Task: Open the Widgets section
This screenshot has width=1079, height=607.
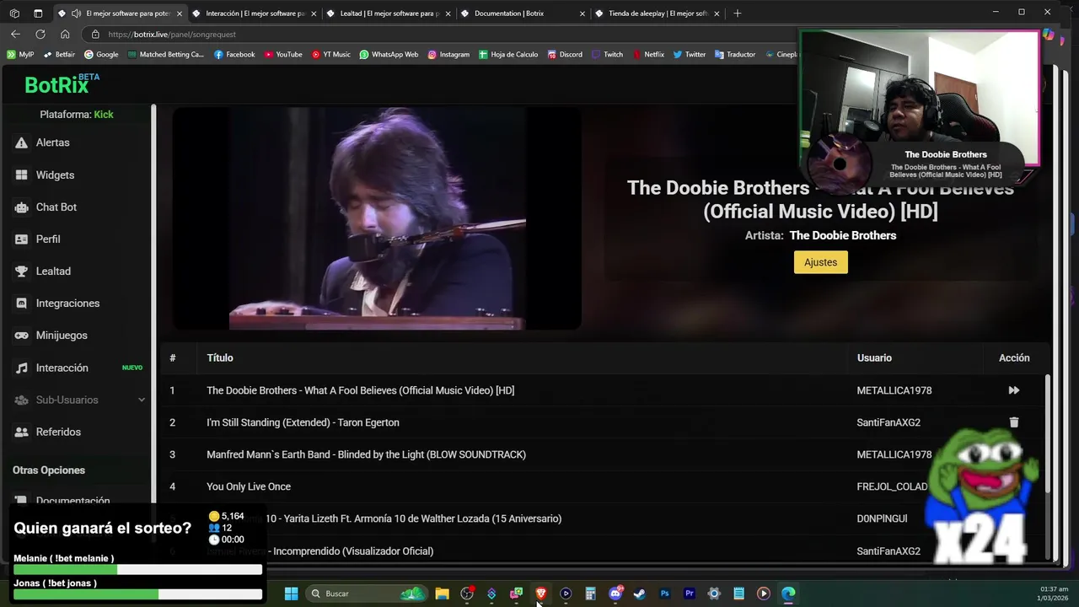Action: click(x=55, y=175)
